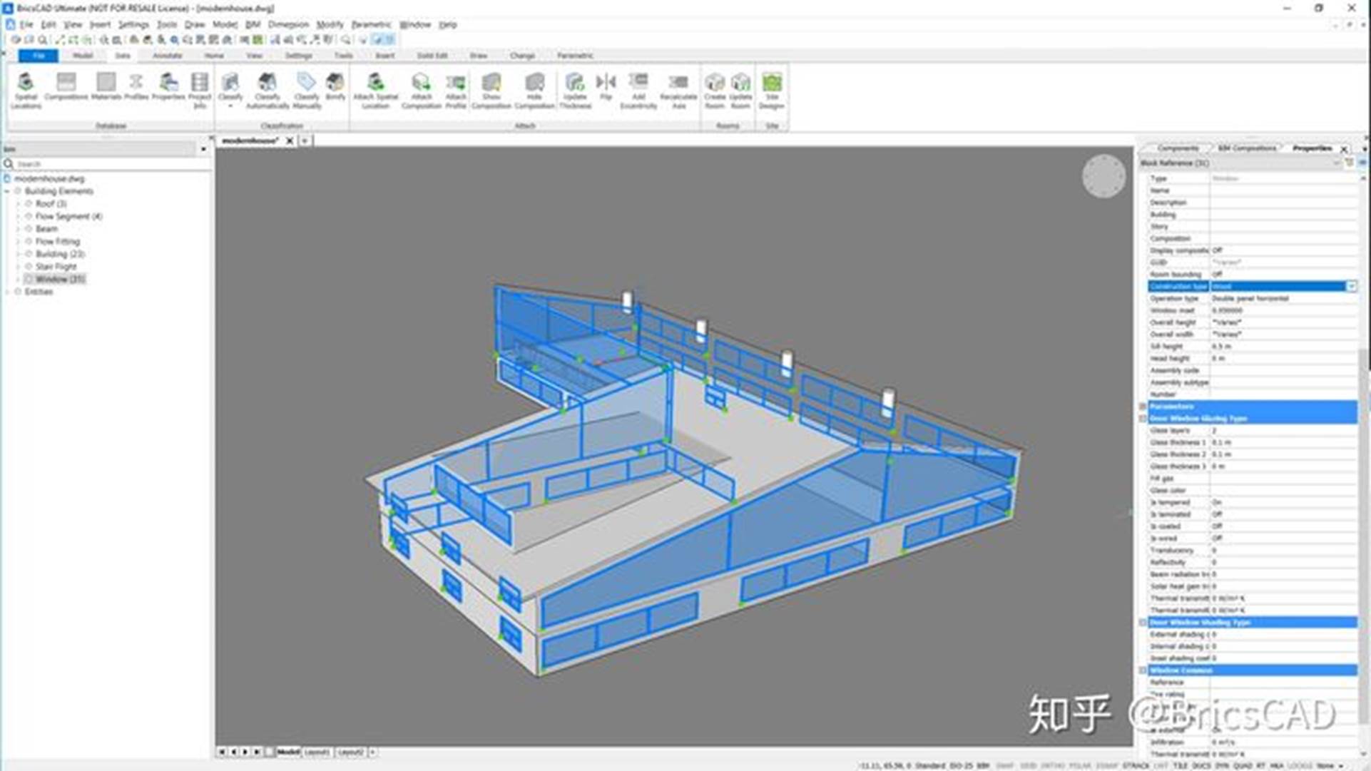The height and width of the screenshot is (771, 1371).
Task: Toggle LOCKUI in status bar
Action: coord(1300,766)
